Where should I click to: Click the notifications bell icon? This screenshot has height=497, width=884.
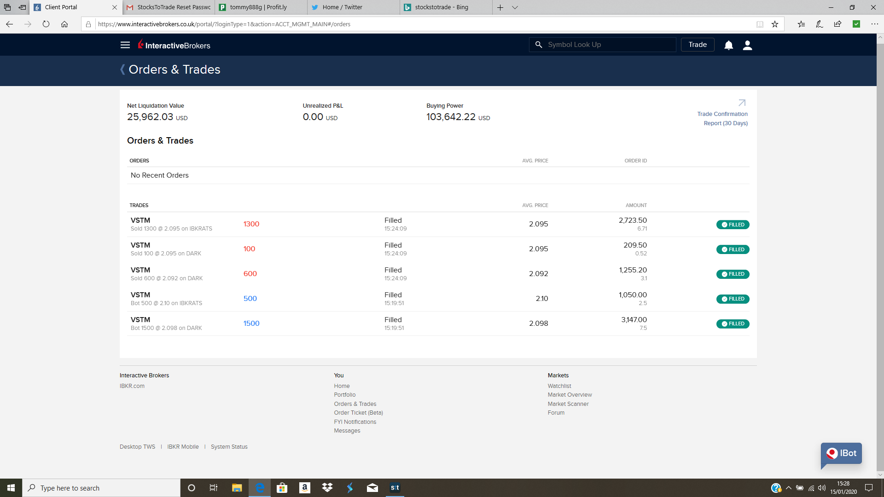(728, 45)
